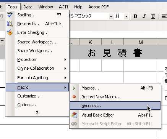Toggle Italic formatting
167x139 pixels.
click(x=144, y=16)
